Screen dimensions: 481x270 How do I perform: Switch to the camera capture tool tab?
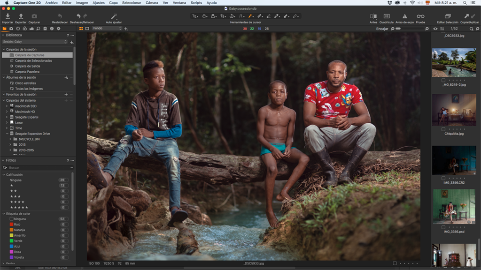click(11, 29)
